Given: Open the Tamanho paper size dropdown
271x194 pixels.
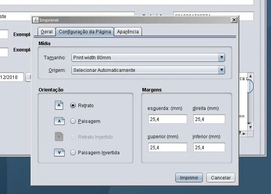Looking at the screenshot, I should pyautogui.click(x=148, y=57).
